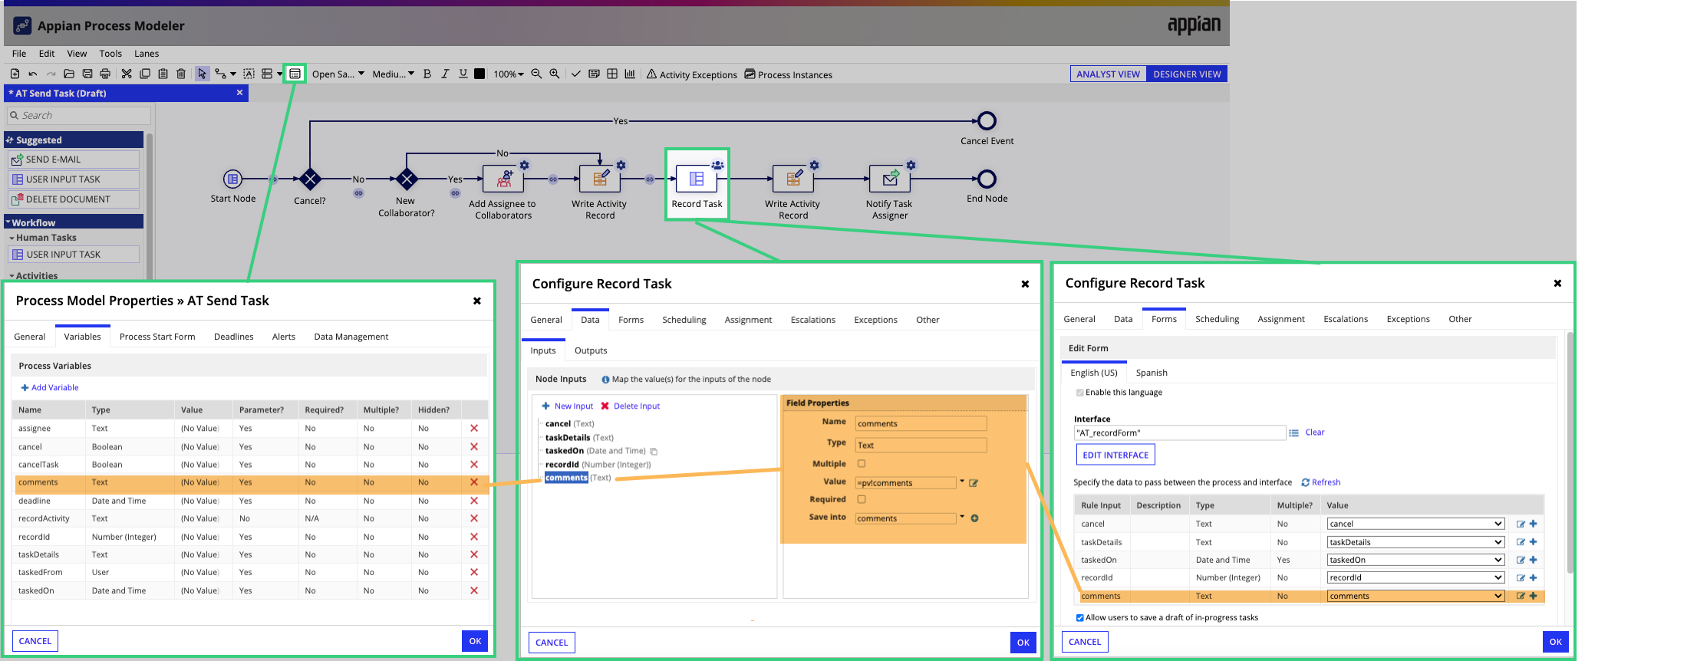Switch to Analyst View
The height and width of the screenshot is (661, 1697).
pos(1108,74)
